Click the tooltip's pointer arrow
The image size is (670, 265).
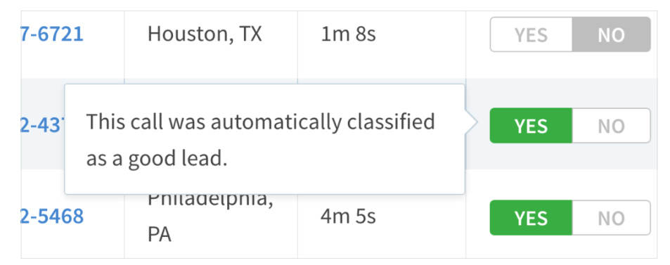[x=470, y=123]
